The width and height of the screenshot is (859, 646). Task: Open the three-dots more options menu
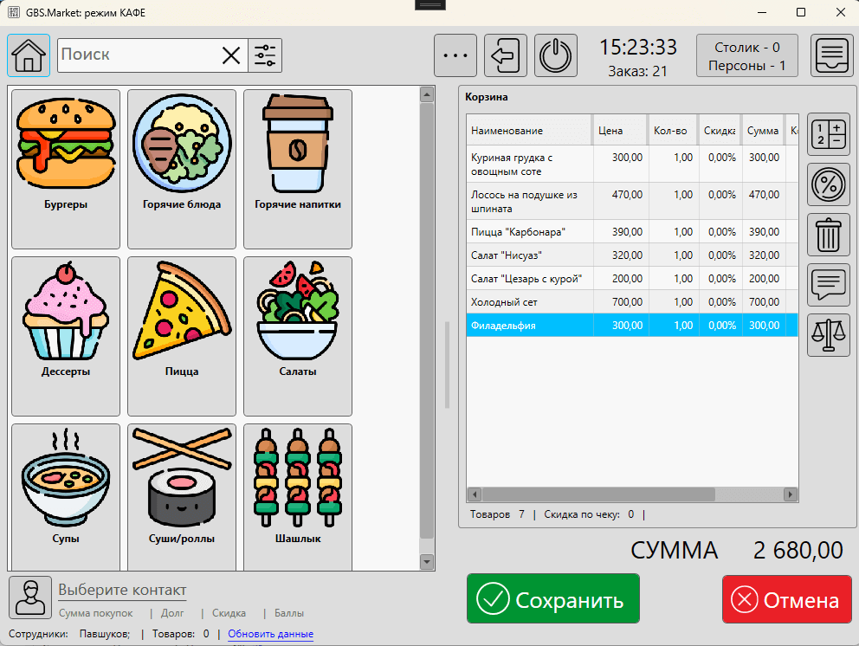click(x=455, y=55)
